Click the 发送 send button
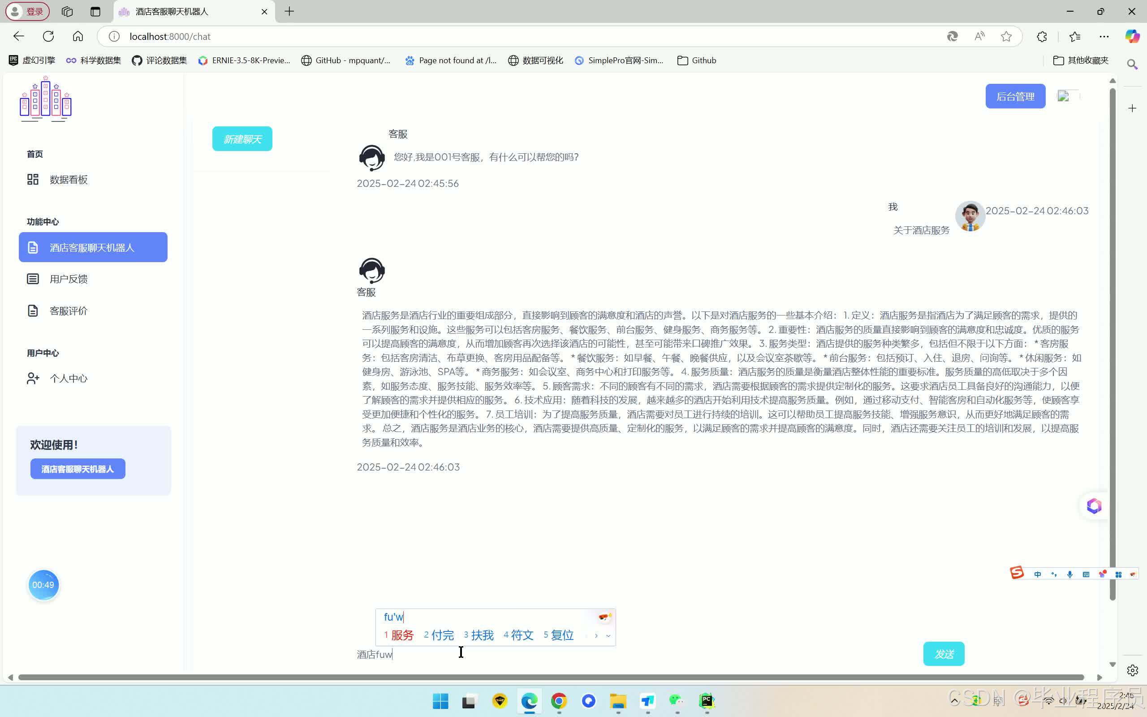This screenshot has width=1147, height=717. pyautogui.click(x=943, y=653)
